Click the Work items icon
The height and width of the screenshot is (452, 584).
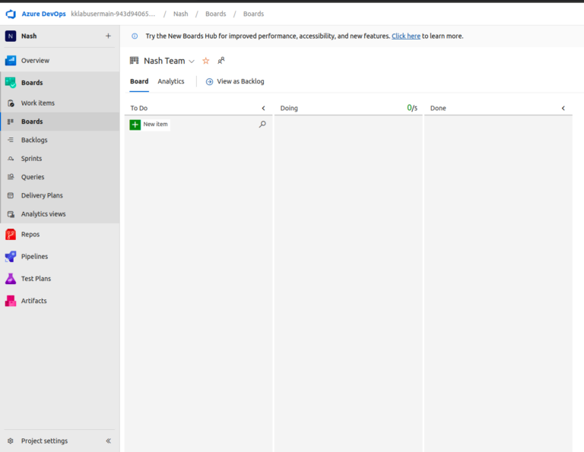[x=11, y=103]
